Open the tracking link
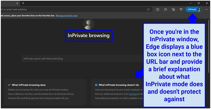This screenshot has width=211, height=109. tap(133, 94)
